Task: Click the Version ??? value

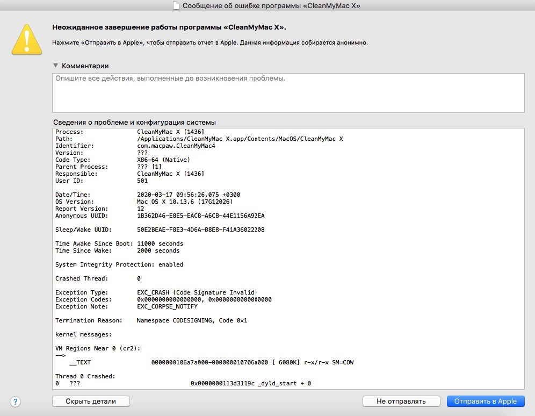Action: (x=142, y=153)
